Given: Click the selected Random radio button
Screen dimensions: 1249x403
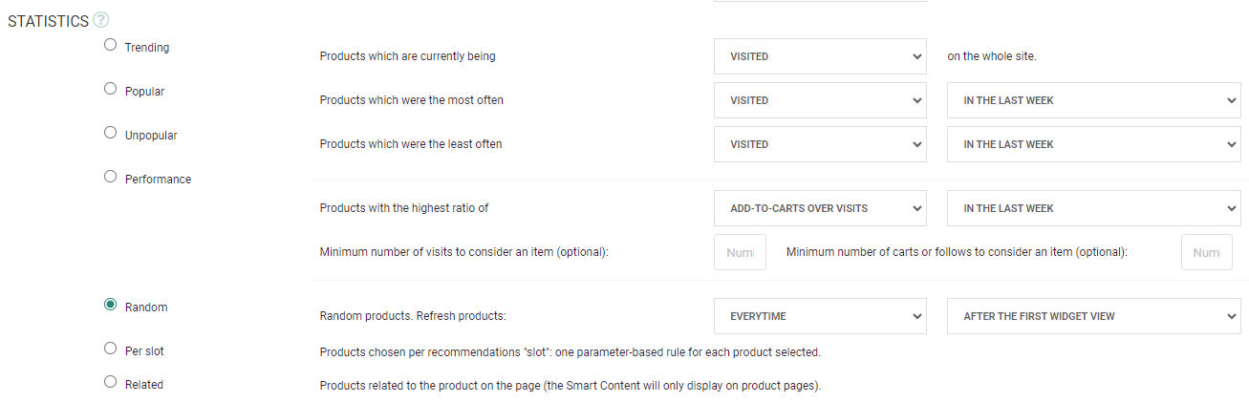Looking at the screenshot, I should pos(111,306).
